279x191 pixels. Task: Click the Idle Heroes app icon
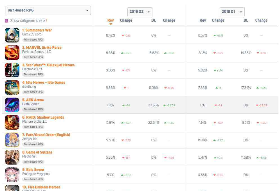click(12, 87)
